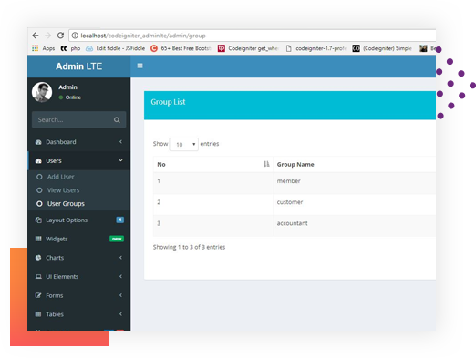This screenshot has width=476, height=358.
Task: Open the Apps grid bookmark icon
Action: [x=36, y=48]
